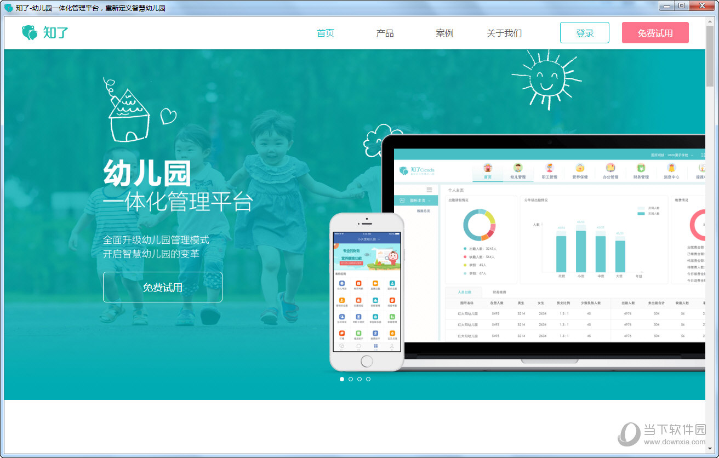Click the pink 免费试用 button in header
Screen dimensions: 719x458
pos(655,33)
